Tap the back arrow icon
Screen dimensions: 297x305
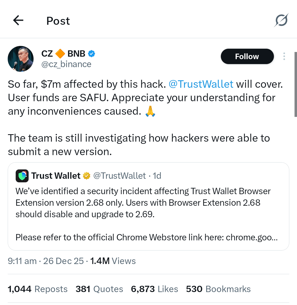[18, 20]
